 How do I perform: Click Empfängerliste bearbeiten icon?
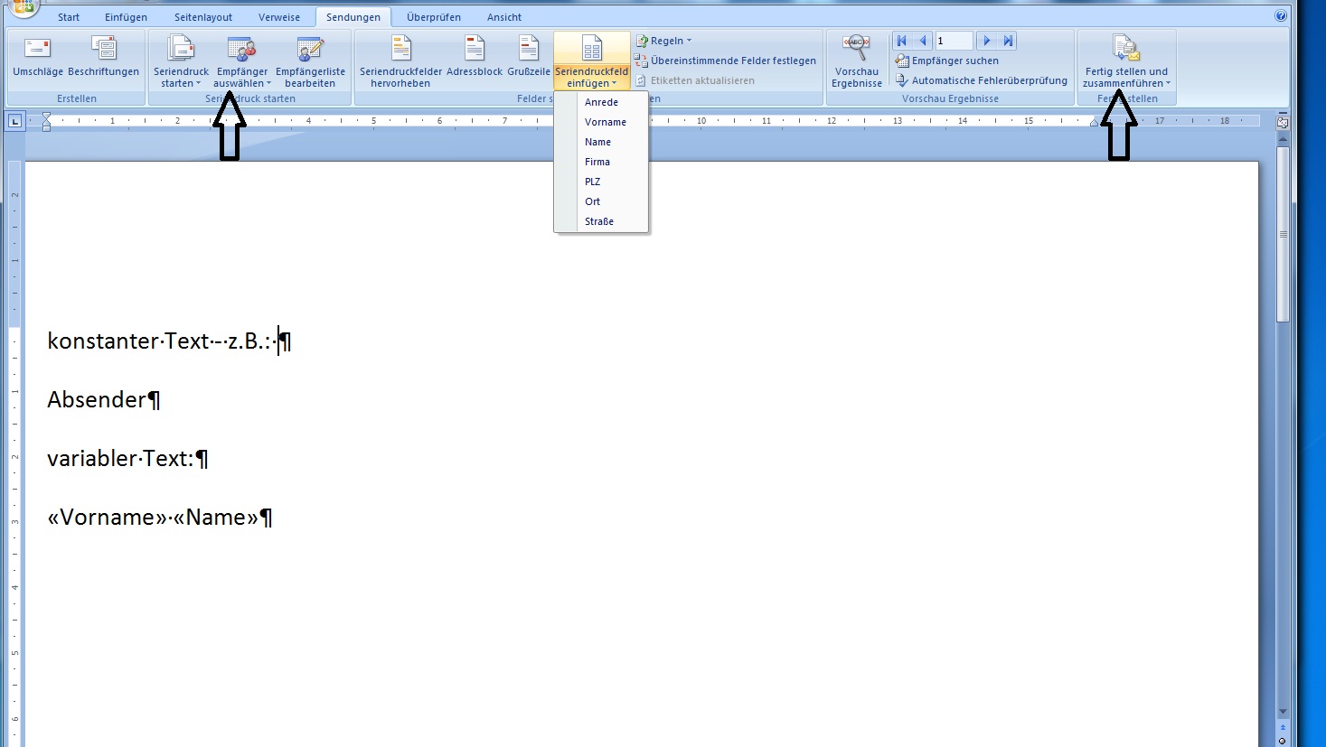coord(310,51)
